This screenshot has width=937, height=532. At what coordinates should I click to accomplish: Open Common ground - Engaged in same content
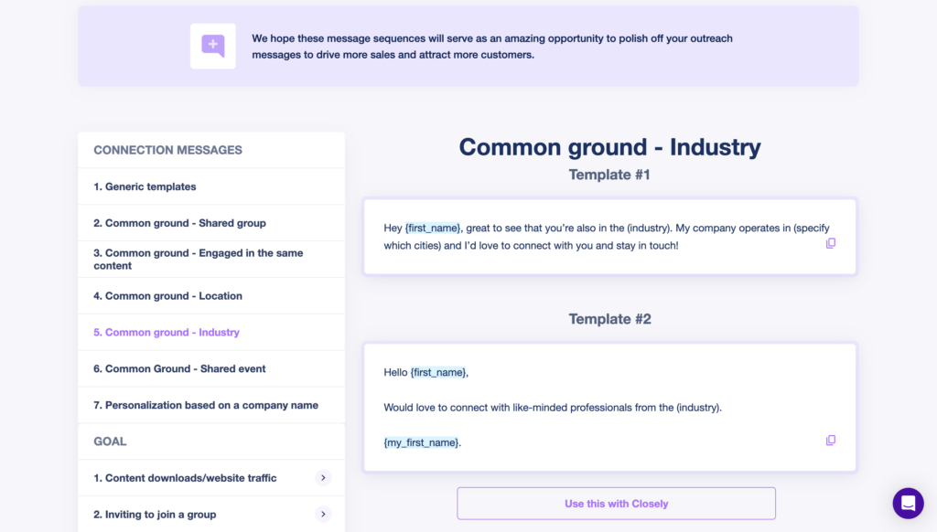(x=199, y=260)
